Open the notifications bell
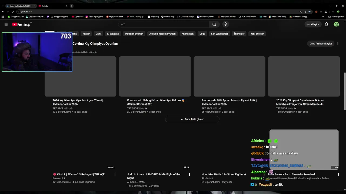Image resolution: width=346 pixels, height=194 pixels. pyautogui.click(x=326, y=24)
